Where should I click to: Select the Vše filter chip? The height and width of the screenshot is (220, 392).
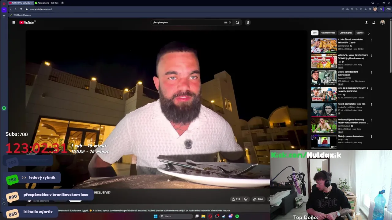(x=315, y=33)
